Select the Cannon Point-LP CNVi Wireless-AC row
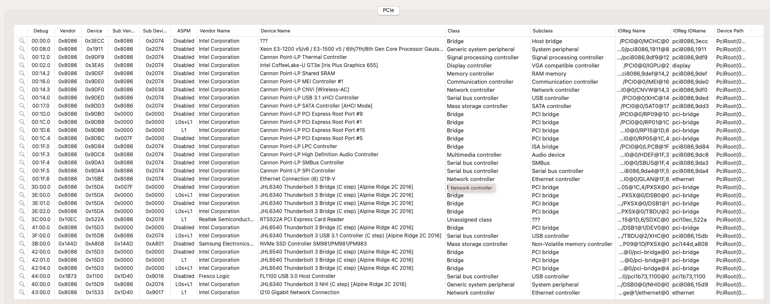The width and height of the screenshot is (770, 304). pyautogui.click(x=388, y=90)
